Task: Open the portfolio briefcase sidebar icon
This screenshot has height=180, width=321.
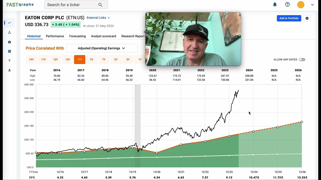Action: point(10,42)
